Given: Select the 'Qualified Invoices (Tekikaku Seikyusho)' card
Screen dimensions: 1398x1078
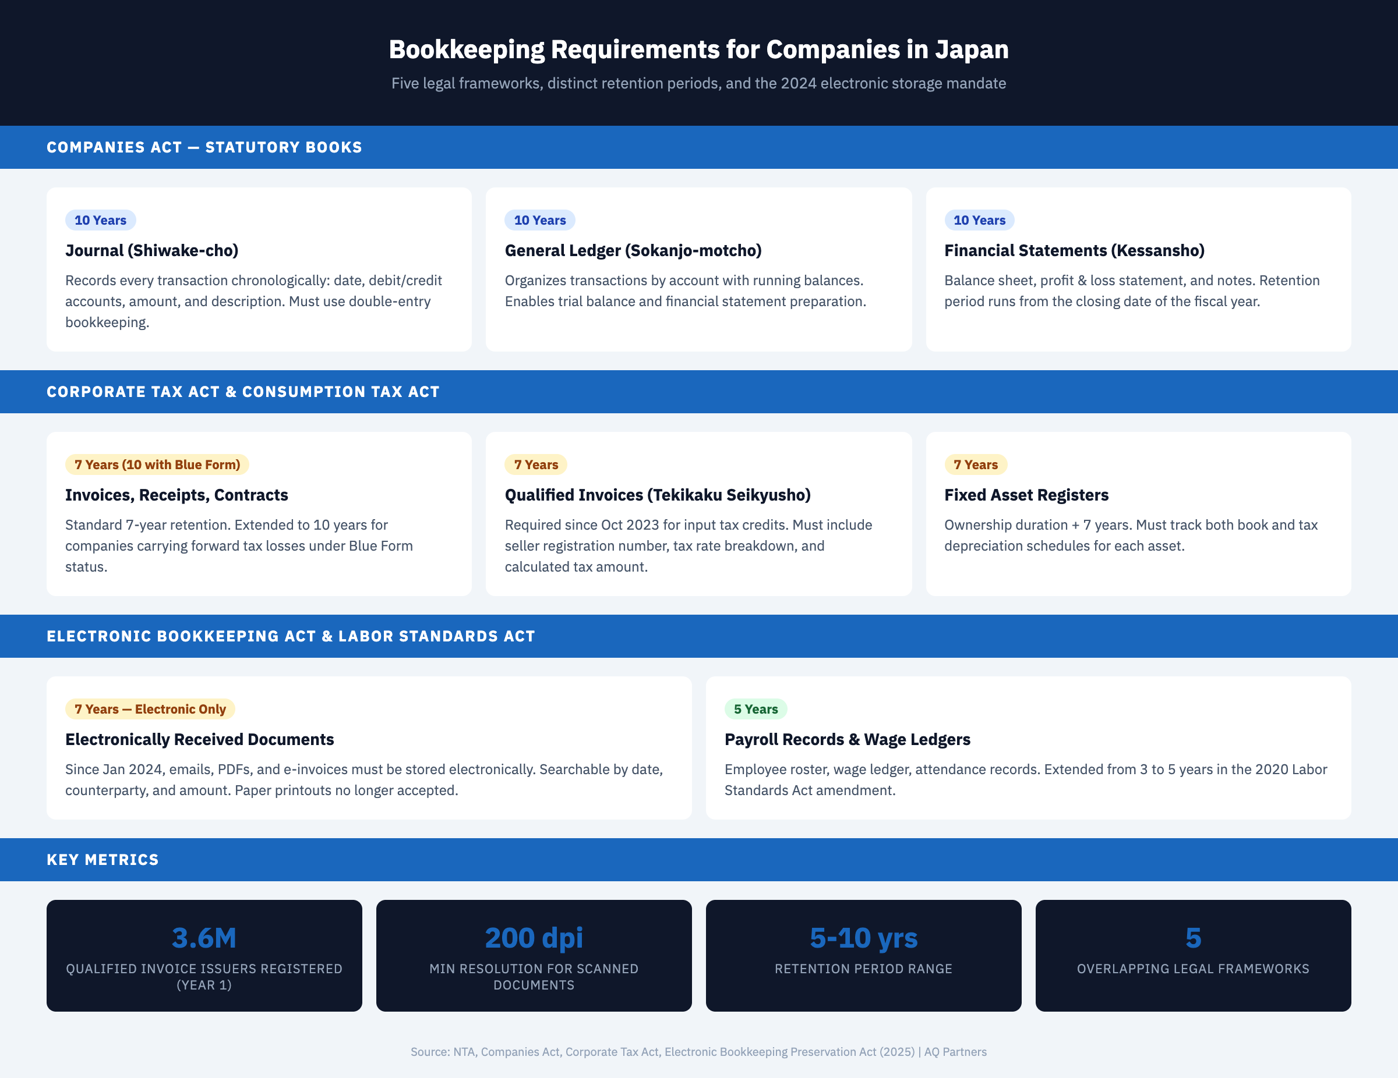Looking at the screenshot, I should (x=698, y=512).
